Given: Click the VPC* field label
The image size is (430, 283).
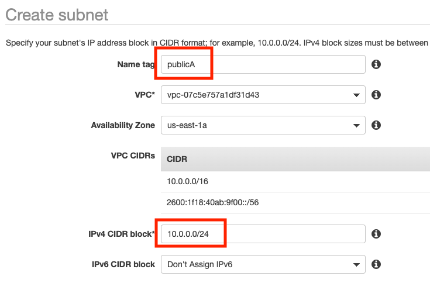Looking at the screenshot, I should tap(145, 94).
